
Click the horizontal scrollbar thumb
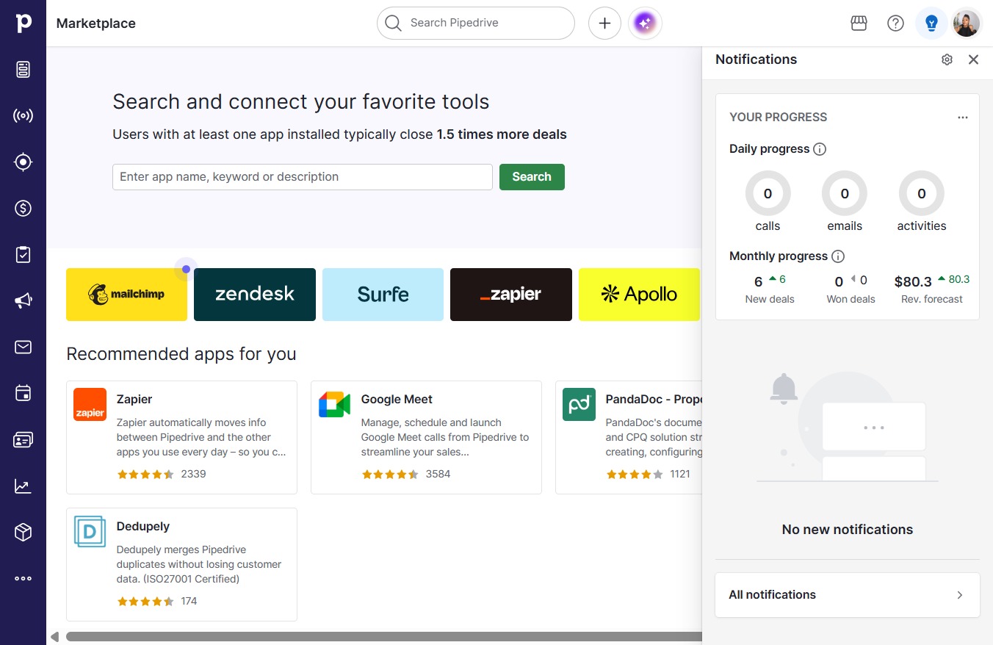383,636
